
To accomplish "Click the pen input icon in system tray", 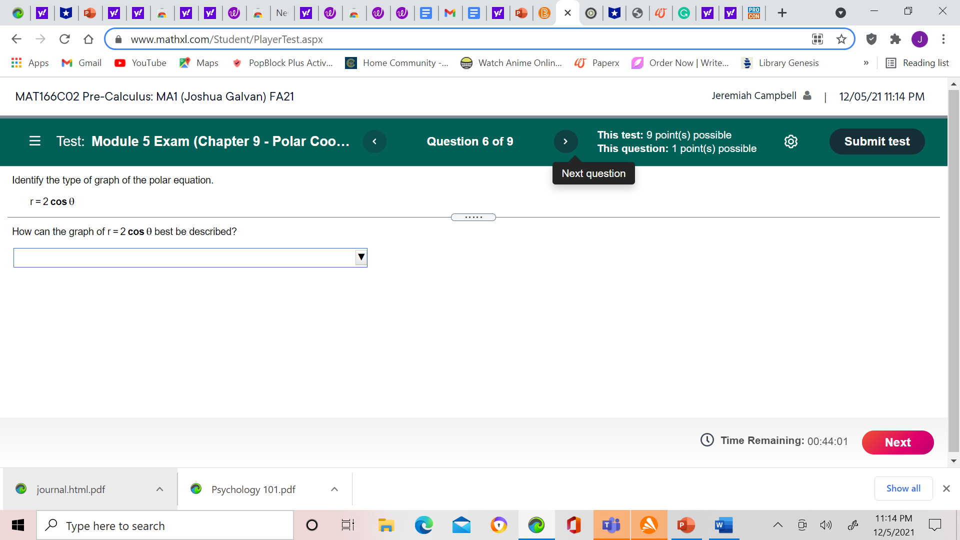I will [x=852, y=525].
